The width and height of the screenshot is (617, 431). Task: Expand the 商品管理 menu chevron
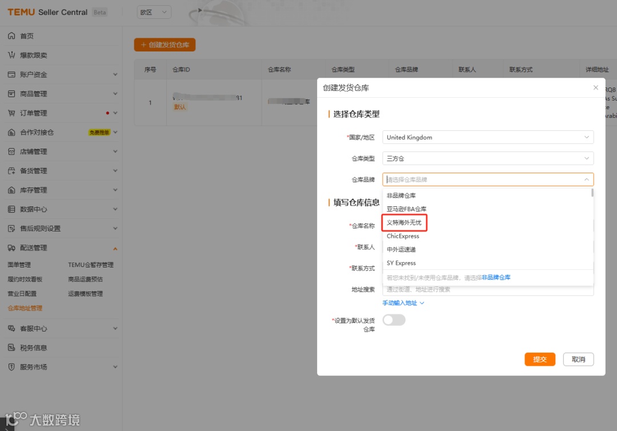tap(115, 94)
